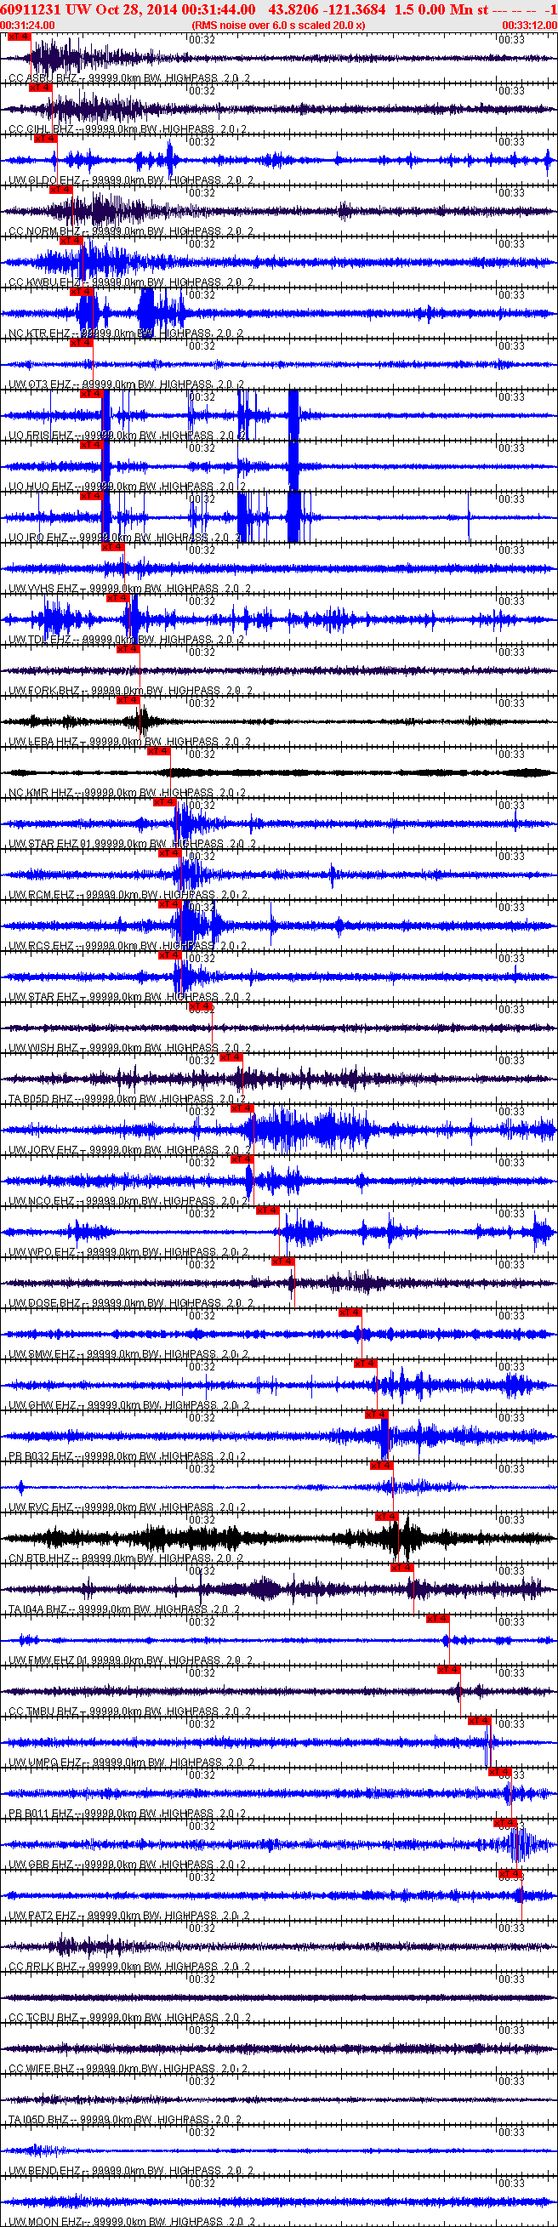Click the UO FRIS EHZ station label

41,436
